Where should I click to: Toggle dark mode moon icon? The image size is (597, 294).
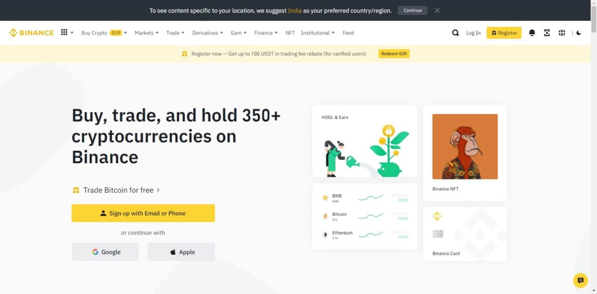pyautogui.click(x=579, y=33)
